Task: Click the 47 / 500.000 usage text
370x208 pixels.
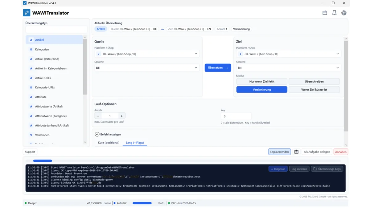Action: point(95,203)
